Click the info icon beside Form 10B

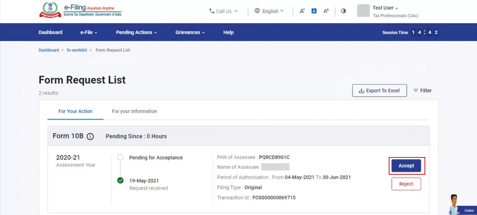90,136
